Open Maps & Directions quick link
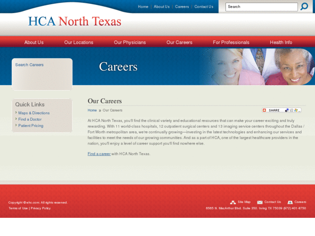This screenshot has height=236, width=315. tap(34, 113)
